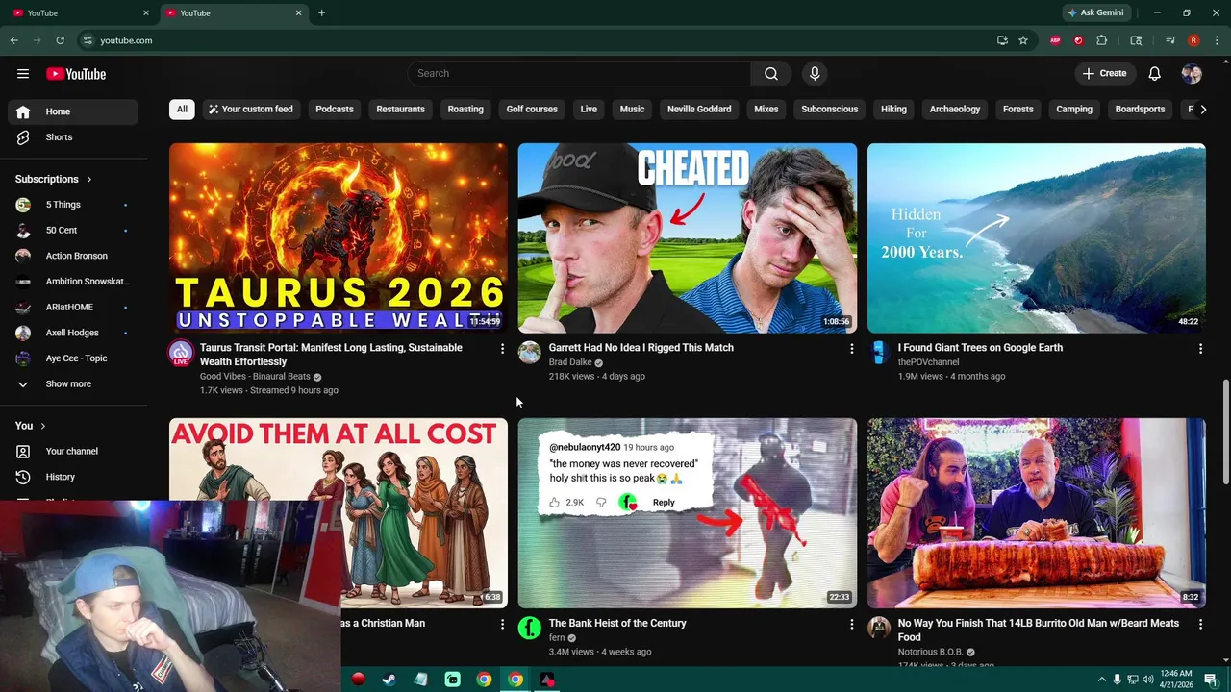This screenshot has height=692, width=1231.
Task: Install app icon in the address bar
Action: tap(1002, 40)
